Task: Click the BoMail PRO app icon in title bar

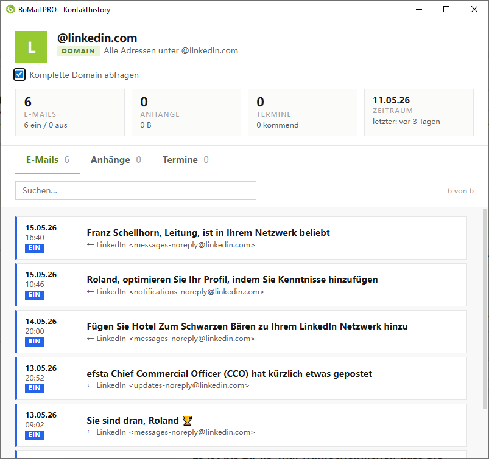Action: (10, 9)
